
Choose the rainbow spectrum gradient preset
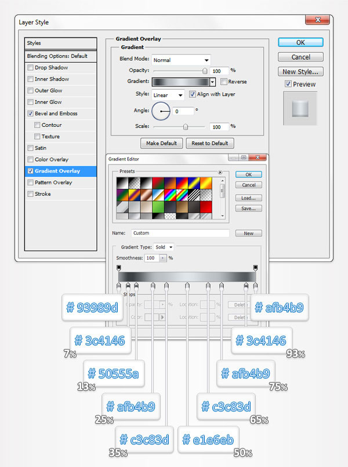coord(170,195)
